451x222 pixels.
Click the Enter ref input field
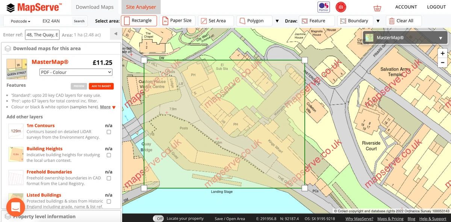(42, 35)
